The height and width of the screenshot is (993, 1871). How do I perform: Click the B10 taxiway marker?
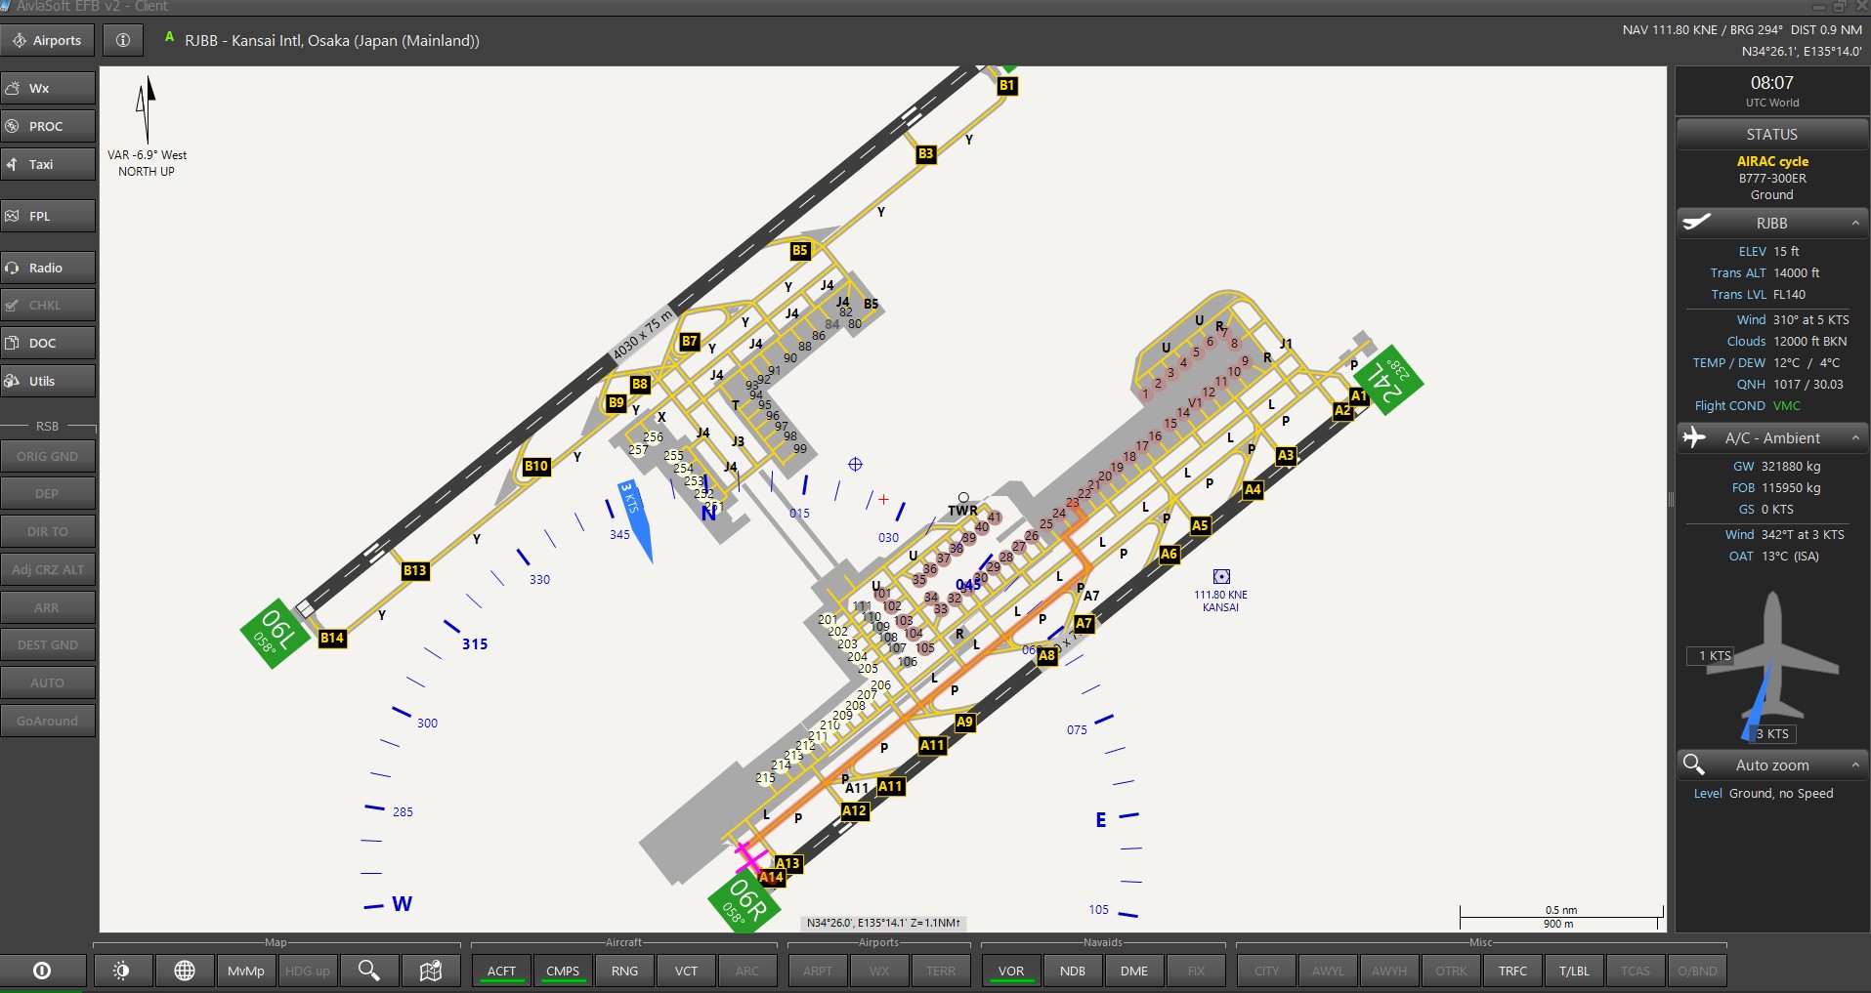[536, 466]
